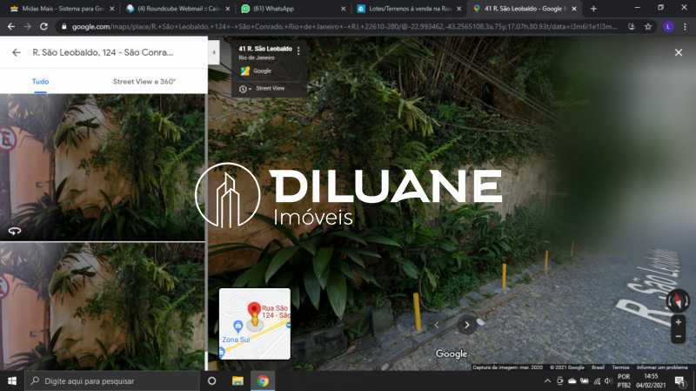Open the volume control in system tray
The height and width of the screenshot is (391, 696).
(x=607, y=381)
